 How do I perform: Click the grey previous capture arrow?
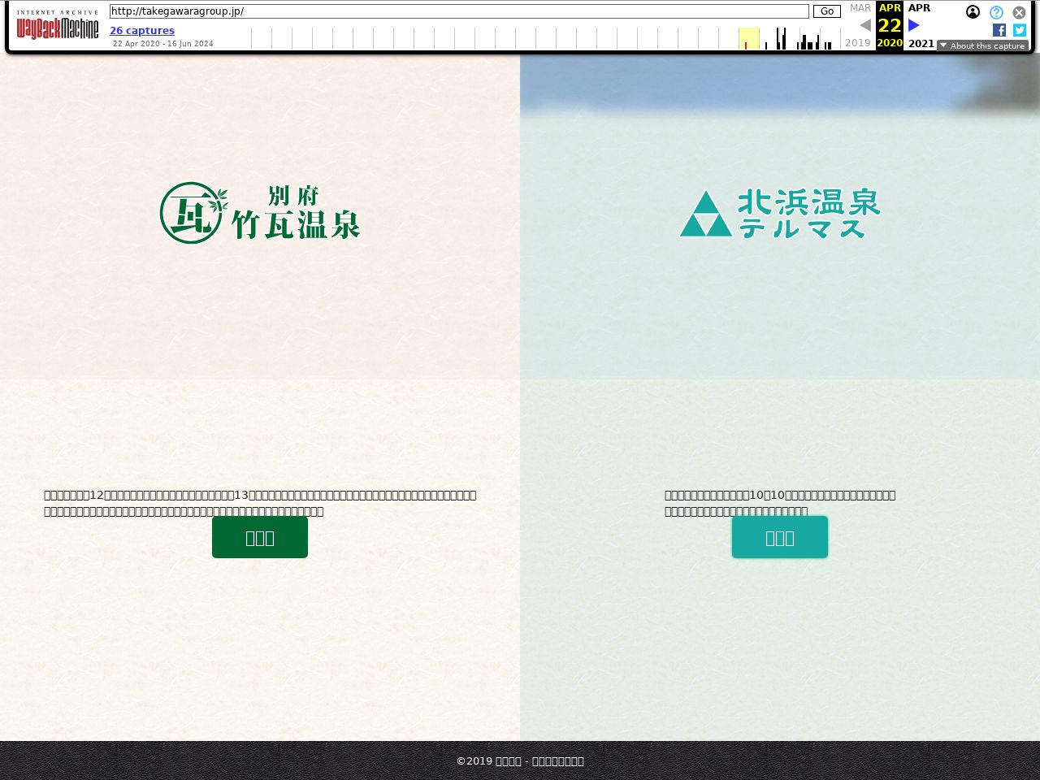coord(865,25)
